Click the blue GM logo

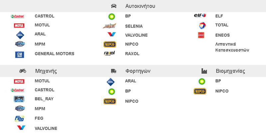coord(20,55)
